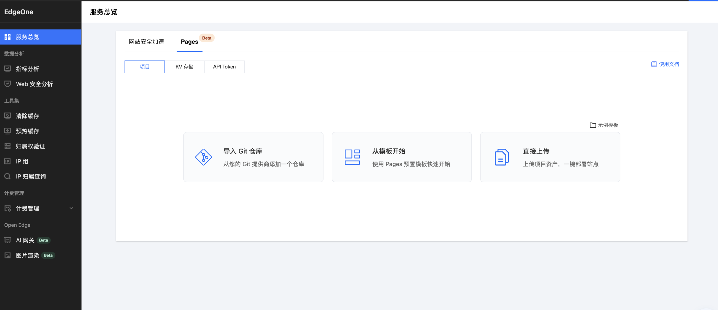This screenshot has width=718, height=310.
Task: Expand the 计费管理 chevron arrow
Action: [72, 208]
